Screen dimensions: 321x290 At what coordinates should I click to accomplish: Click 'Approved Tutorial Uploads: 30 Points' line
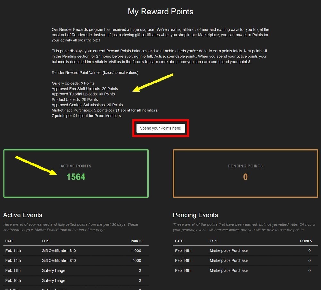click(83, 94)
